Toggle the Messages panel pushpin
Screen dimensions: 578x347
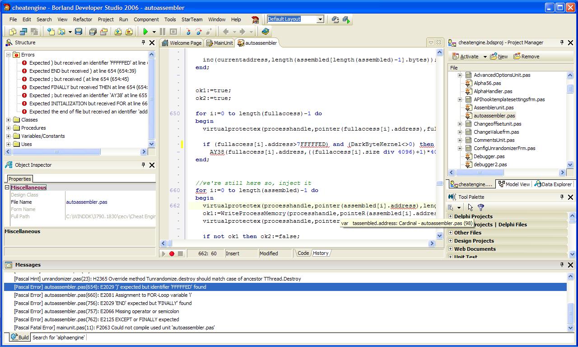(x=562, y=265)
